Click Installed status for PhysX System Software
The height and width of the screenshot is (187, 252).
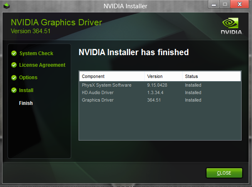193,85
